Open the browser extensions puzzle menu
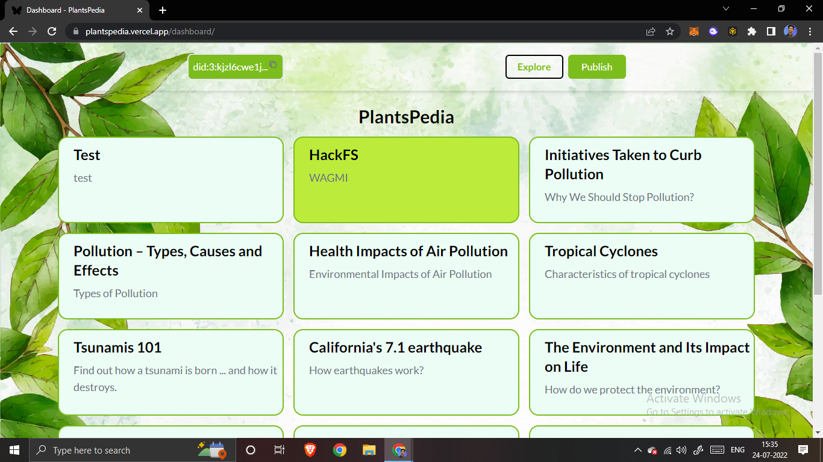 (x=752, y=31)
